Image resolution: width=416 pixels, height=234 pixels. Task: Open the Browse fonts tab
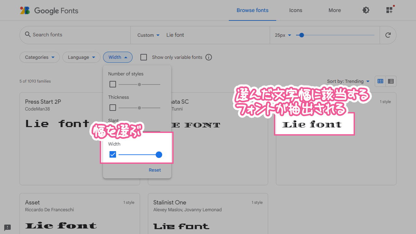[253, 10]
